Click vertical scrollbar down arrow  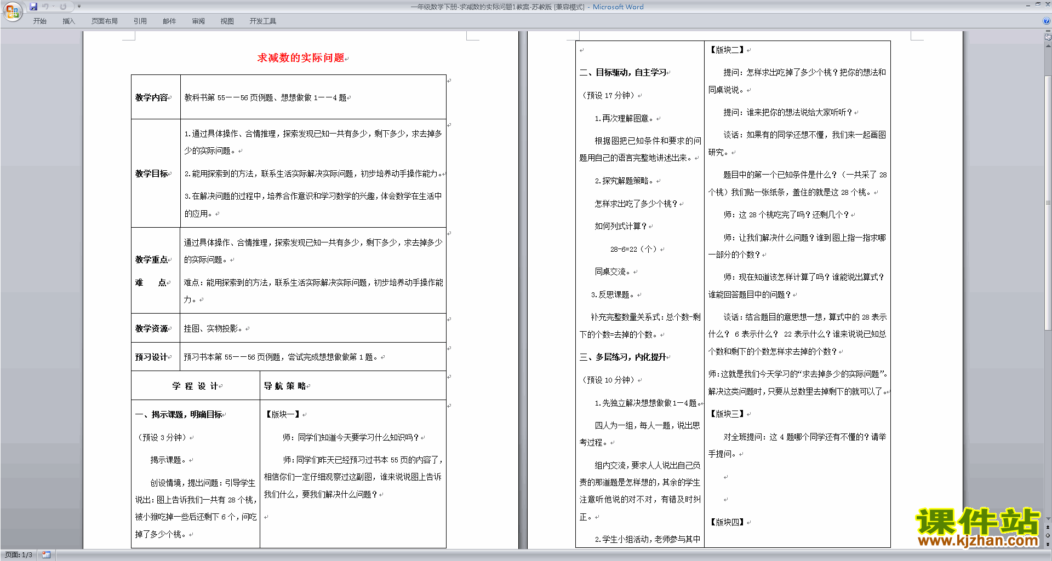coord(1048,518)
